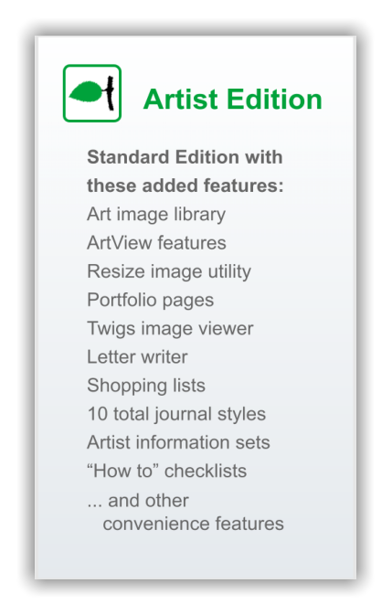Click the black twig inside the logo
Image resolution: width=392 pixels, height=615 pixels.
pos(111,93)
